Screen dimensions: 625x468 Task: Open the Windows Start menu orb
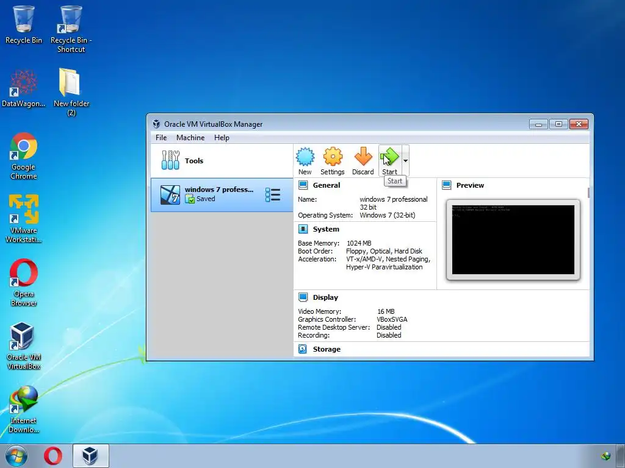[x=16, y=456]
